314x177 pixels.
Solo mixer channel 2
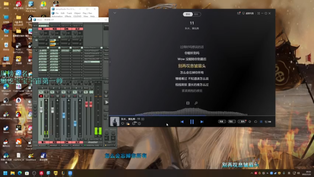(57, 92)
